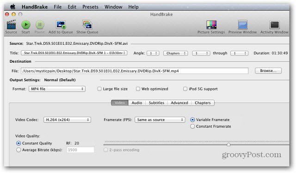The width and height of the screenshot is (296, 173).
Task: Open the ending chapter dropdown after 'through'
Action: point(239,53)
